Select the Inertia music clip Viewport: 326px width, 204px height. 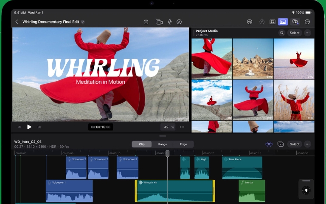click(252, 191)
